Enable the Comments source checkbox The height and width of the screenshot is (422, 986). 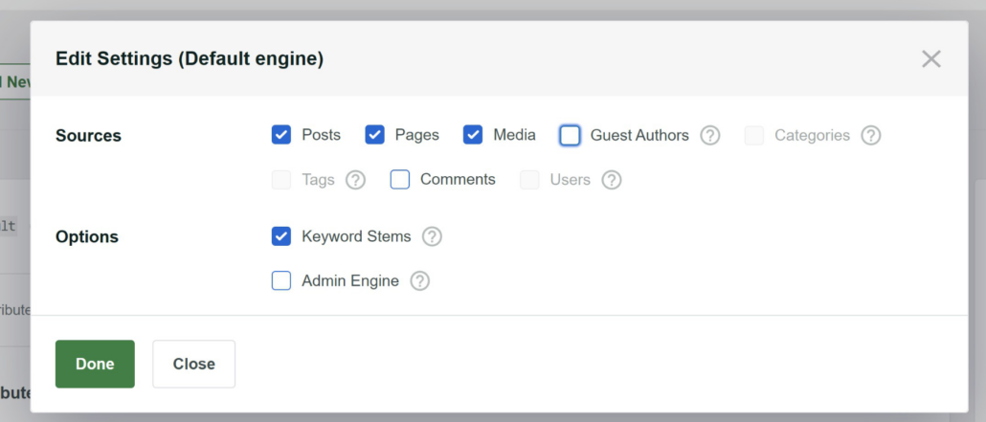tap(400, 180)
